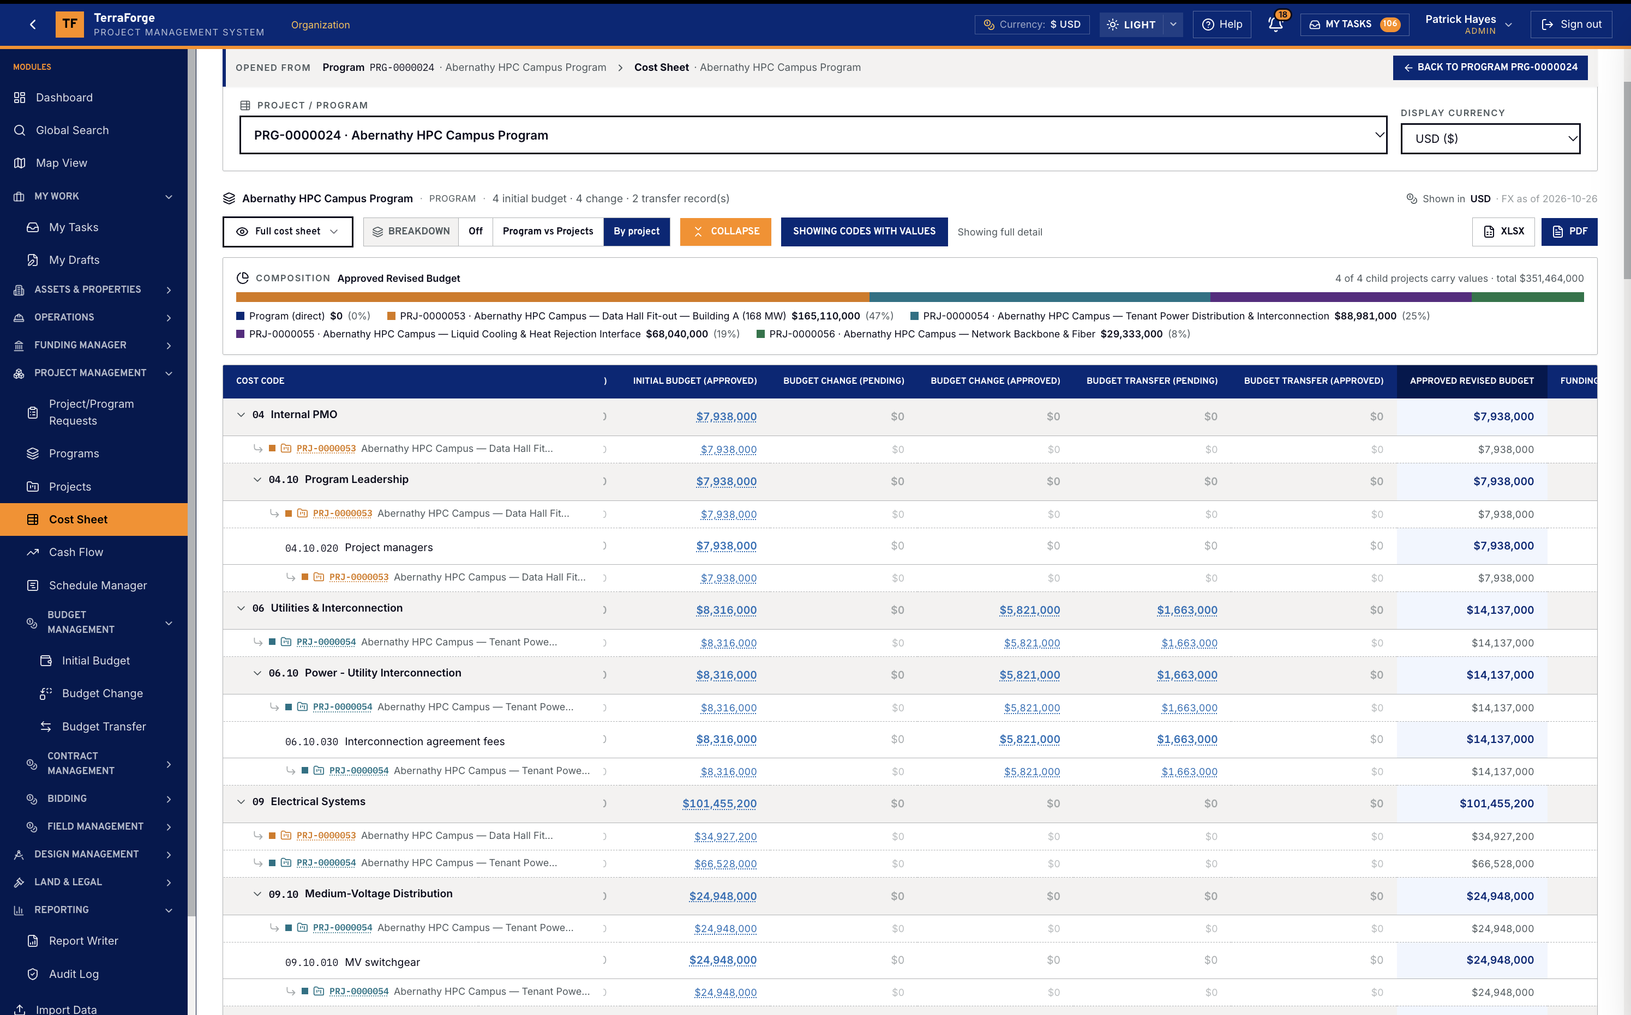Set breakdown to Program vs Projects

[548, 232]
